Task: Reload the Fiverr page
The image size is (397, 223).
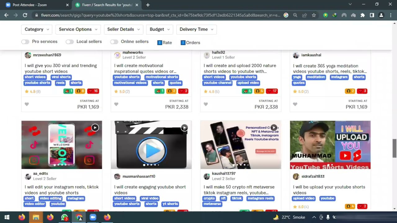Action: [25, 15]
